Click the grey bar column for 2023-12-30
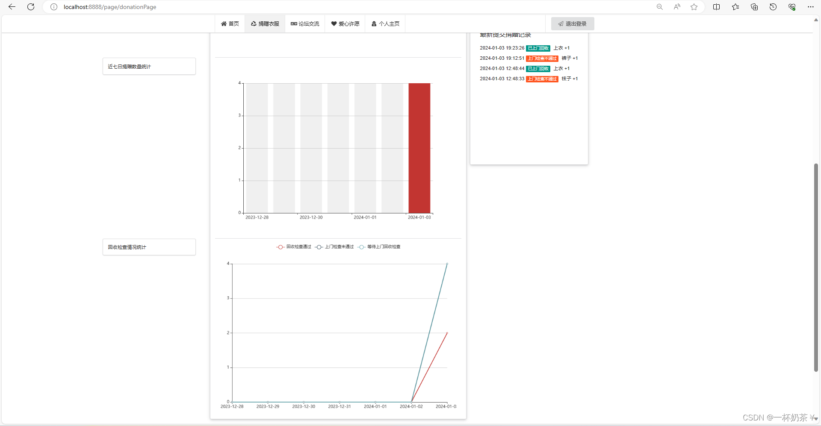Screen dimensions: 821x426 tap(311, 148)
